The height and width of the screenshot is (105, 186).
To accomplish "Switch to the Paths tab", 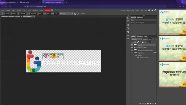I will [x=145, y=36].
